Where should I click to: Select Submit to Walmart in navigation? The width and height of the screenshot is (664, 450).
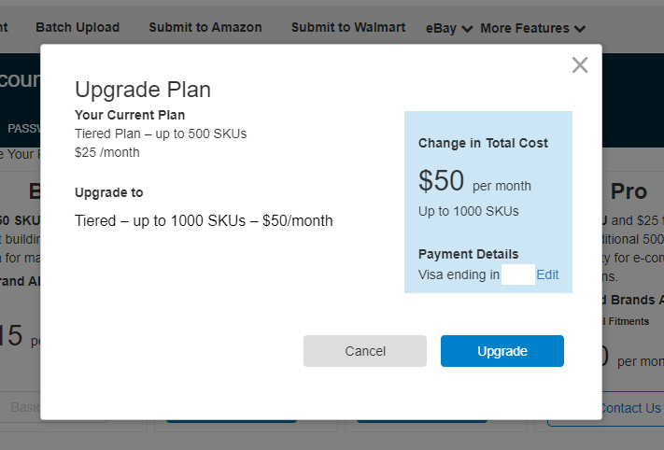coord(348,27)
